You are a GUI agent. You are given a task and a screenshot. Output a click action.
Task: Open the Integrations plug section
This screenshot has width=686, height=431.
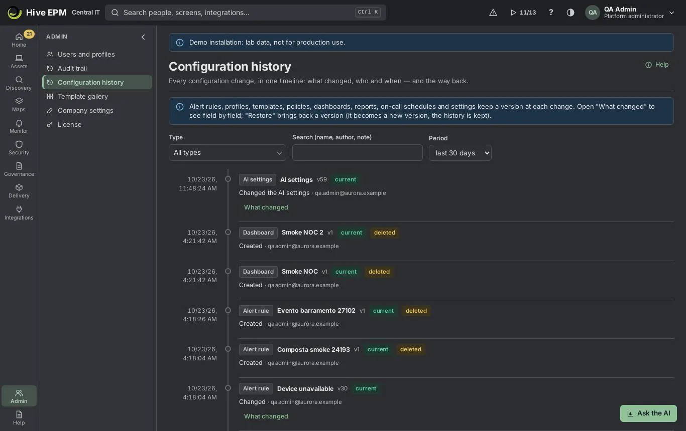(x=19, y=213)
